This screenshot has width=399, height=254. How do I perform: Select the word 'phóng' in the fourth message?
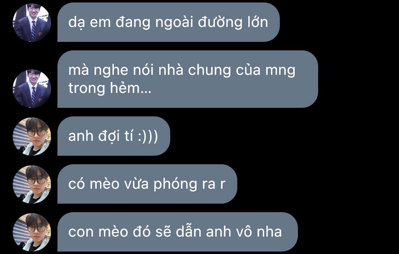tap(175, 184)
